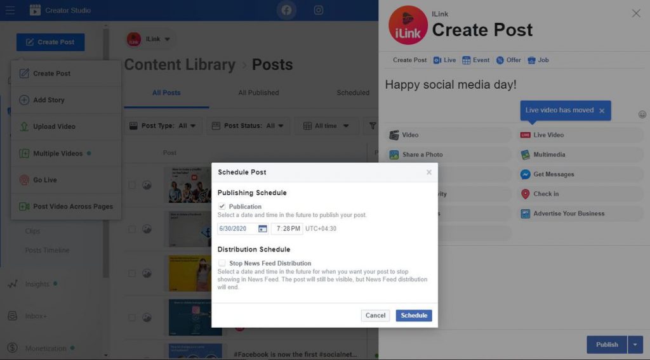Close the Schedule Post dialog
Image resolution: width=650 pixels, height=360 pixels.
[x=429, y=172]
